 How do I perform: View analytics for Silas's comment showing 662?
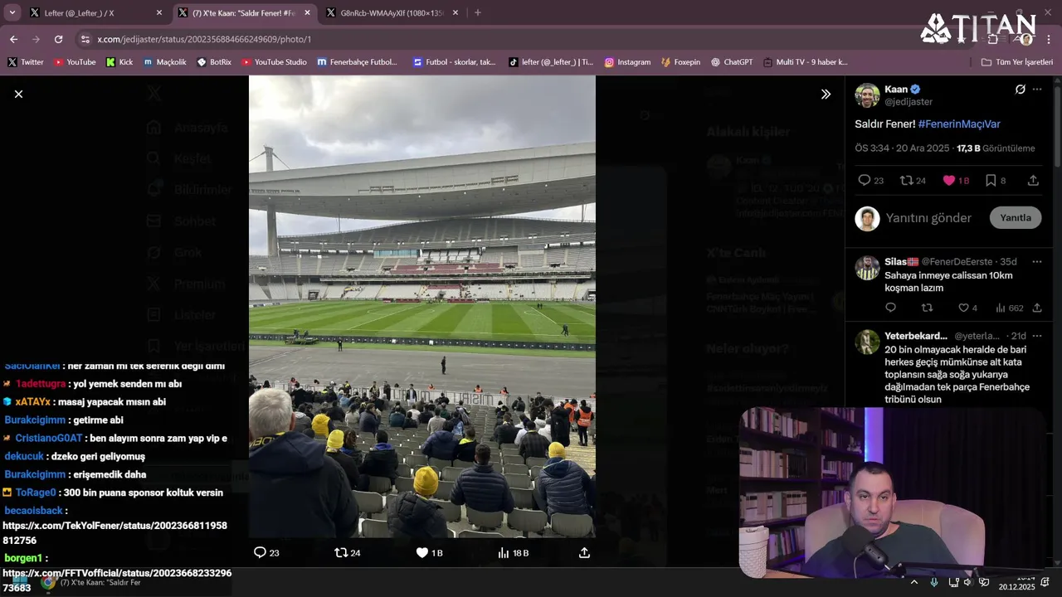[x=1009, y=308]
